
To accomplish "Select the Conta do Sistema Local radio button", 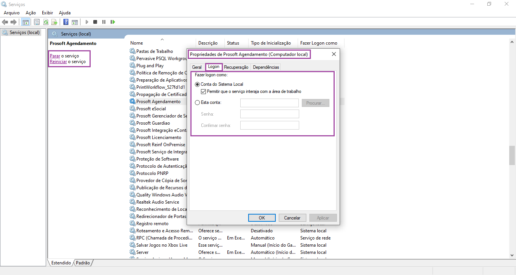I will 197,84.
